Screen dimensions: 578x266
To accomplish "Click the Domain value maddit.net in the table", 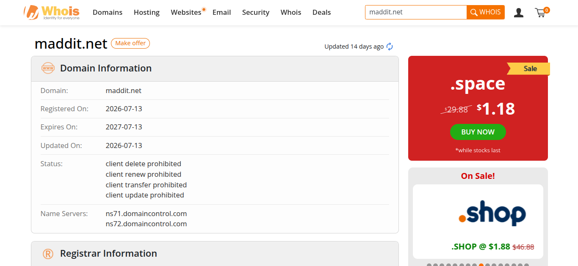I will tap(124, 90).
